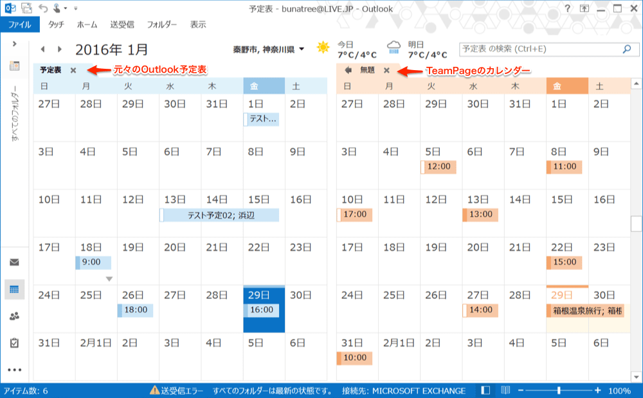Viewport: 643px width, 398px height.
Task: Open TeamPage 14:00 event on the 27th
Action: tap(480, 311)
